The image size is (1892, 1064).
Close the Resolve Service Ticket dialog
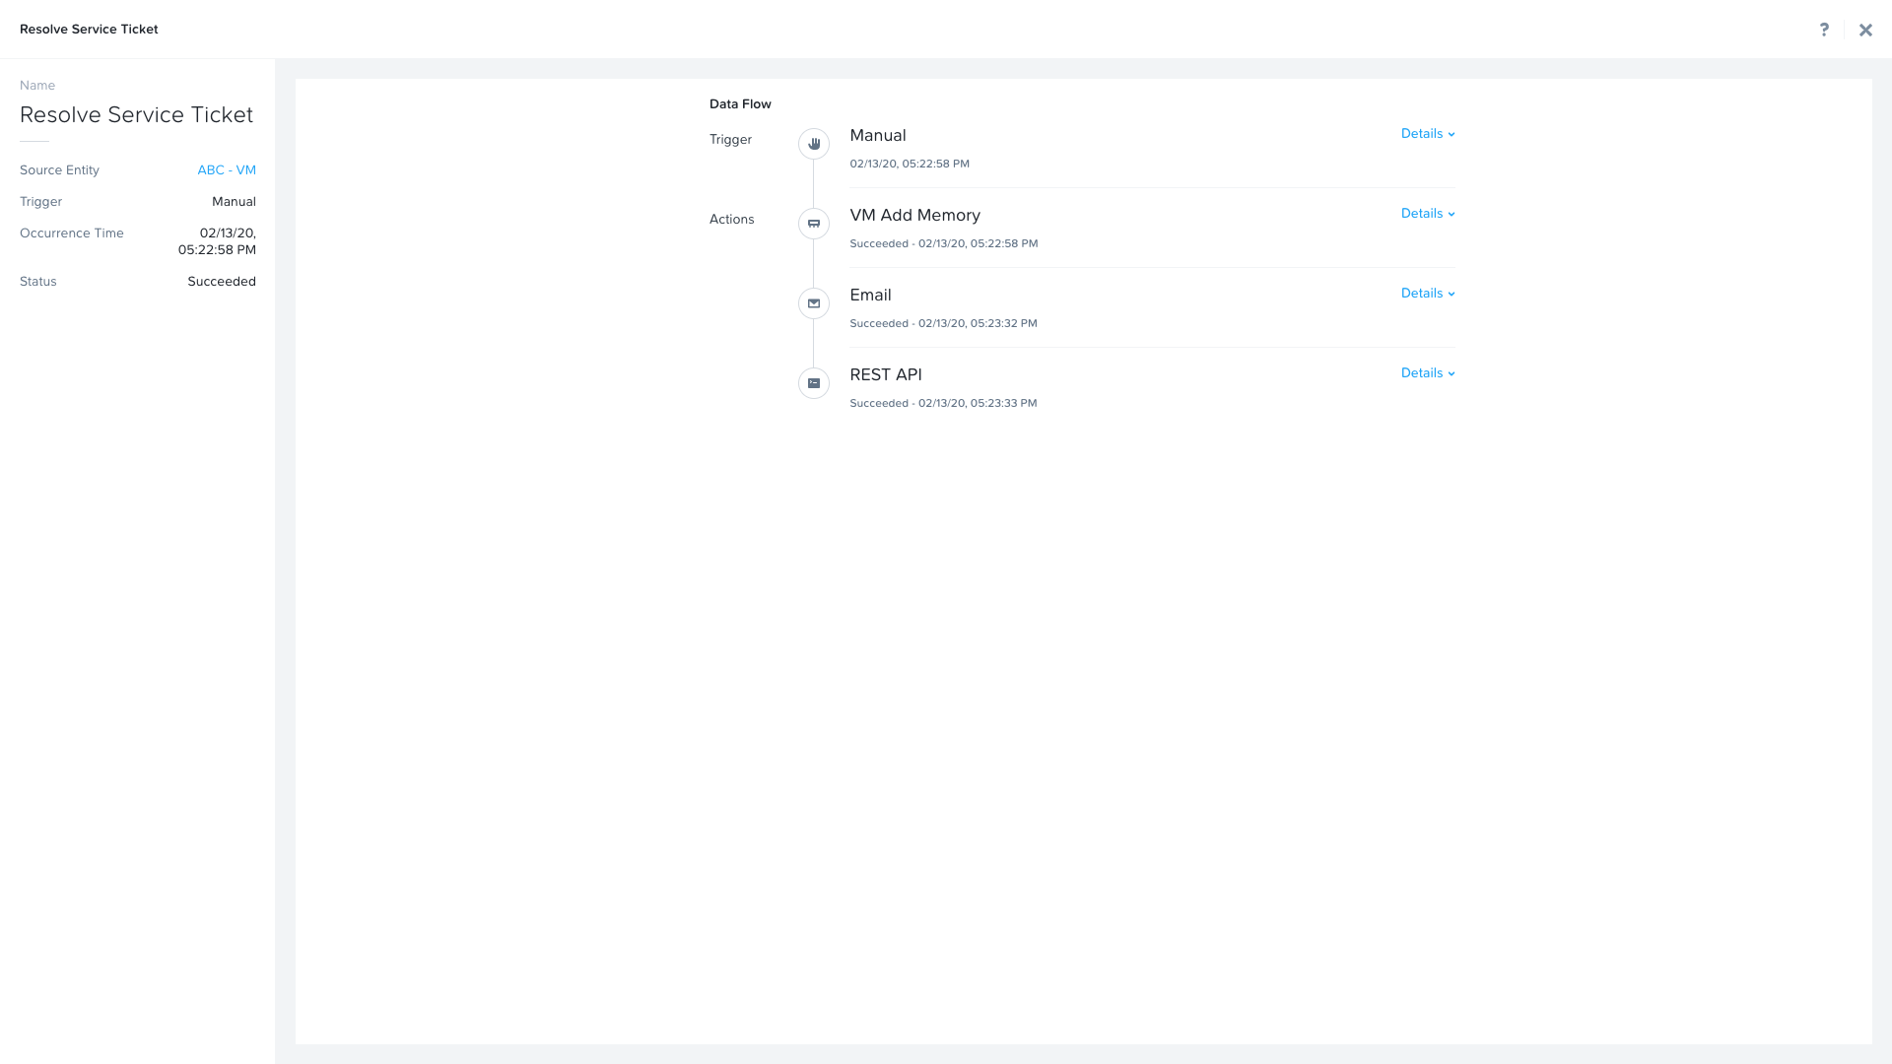pos(1865,30)
